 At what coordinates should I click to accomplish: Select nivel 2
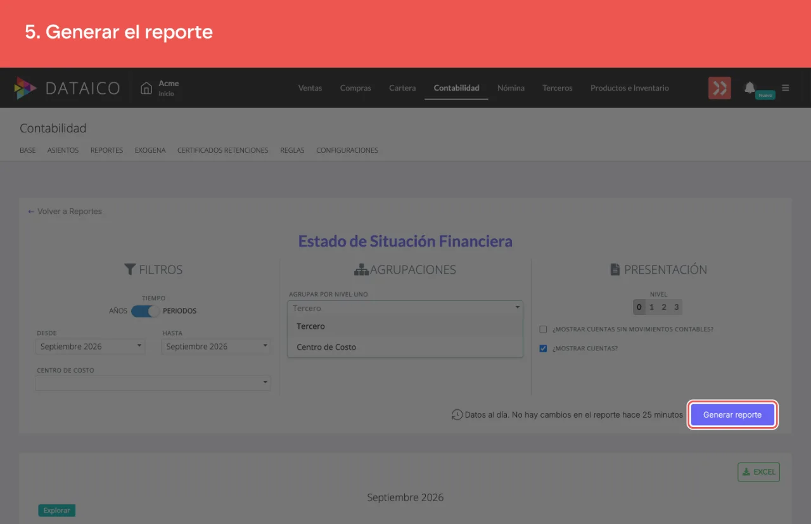click(x=664, y=307)
